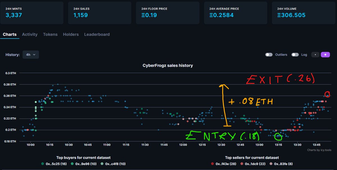Image resolution: width=337 pixels, height=170 pixels.
Task: Click the 0.3 ETH axis label
Action: point(11,73)
